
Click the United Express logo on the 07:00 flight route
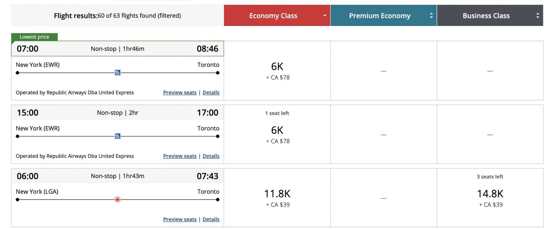pos(117,72)
